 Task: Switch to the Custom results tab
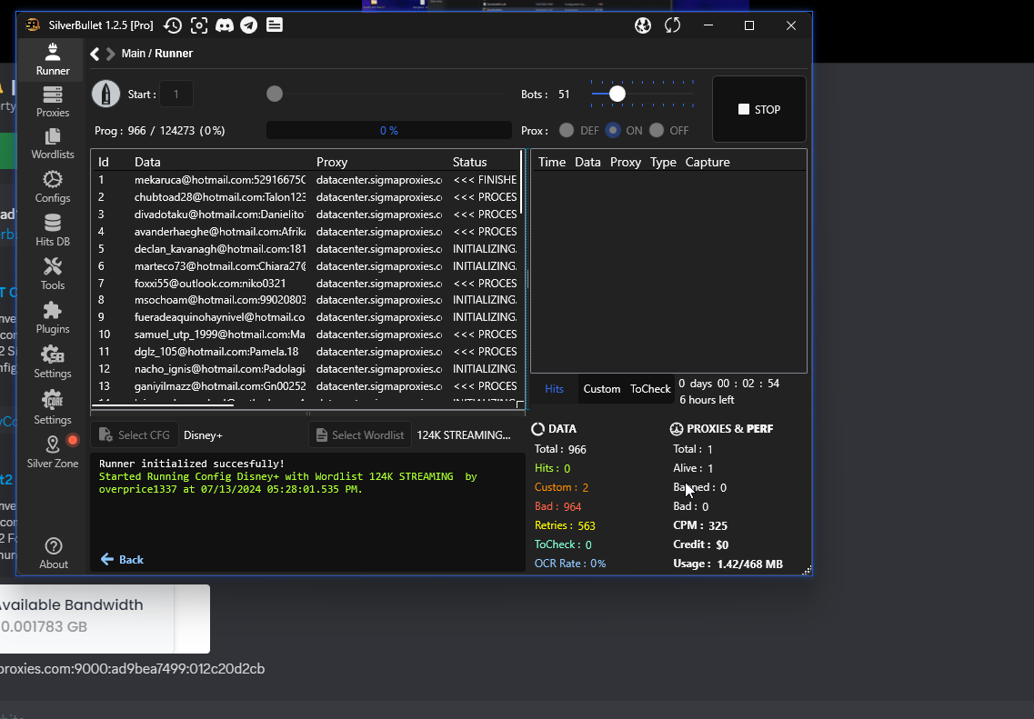[x=601, y=389]
